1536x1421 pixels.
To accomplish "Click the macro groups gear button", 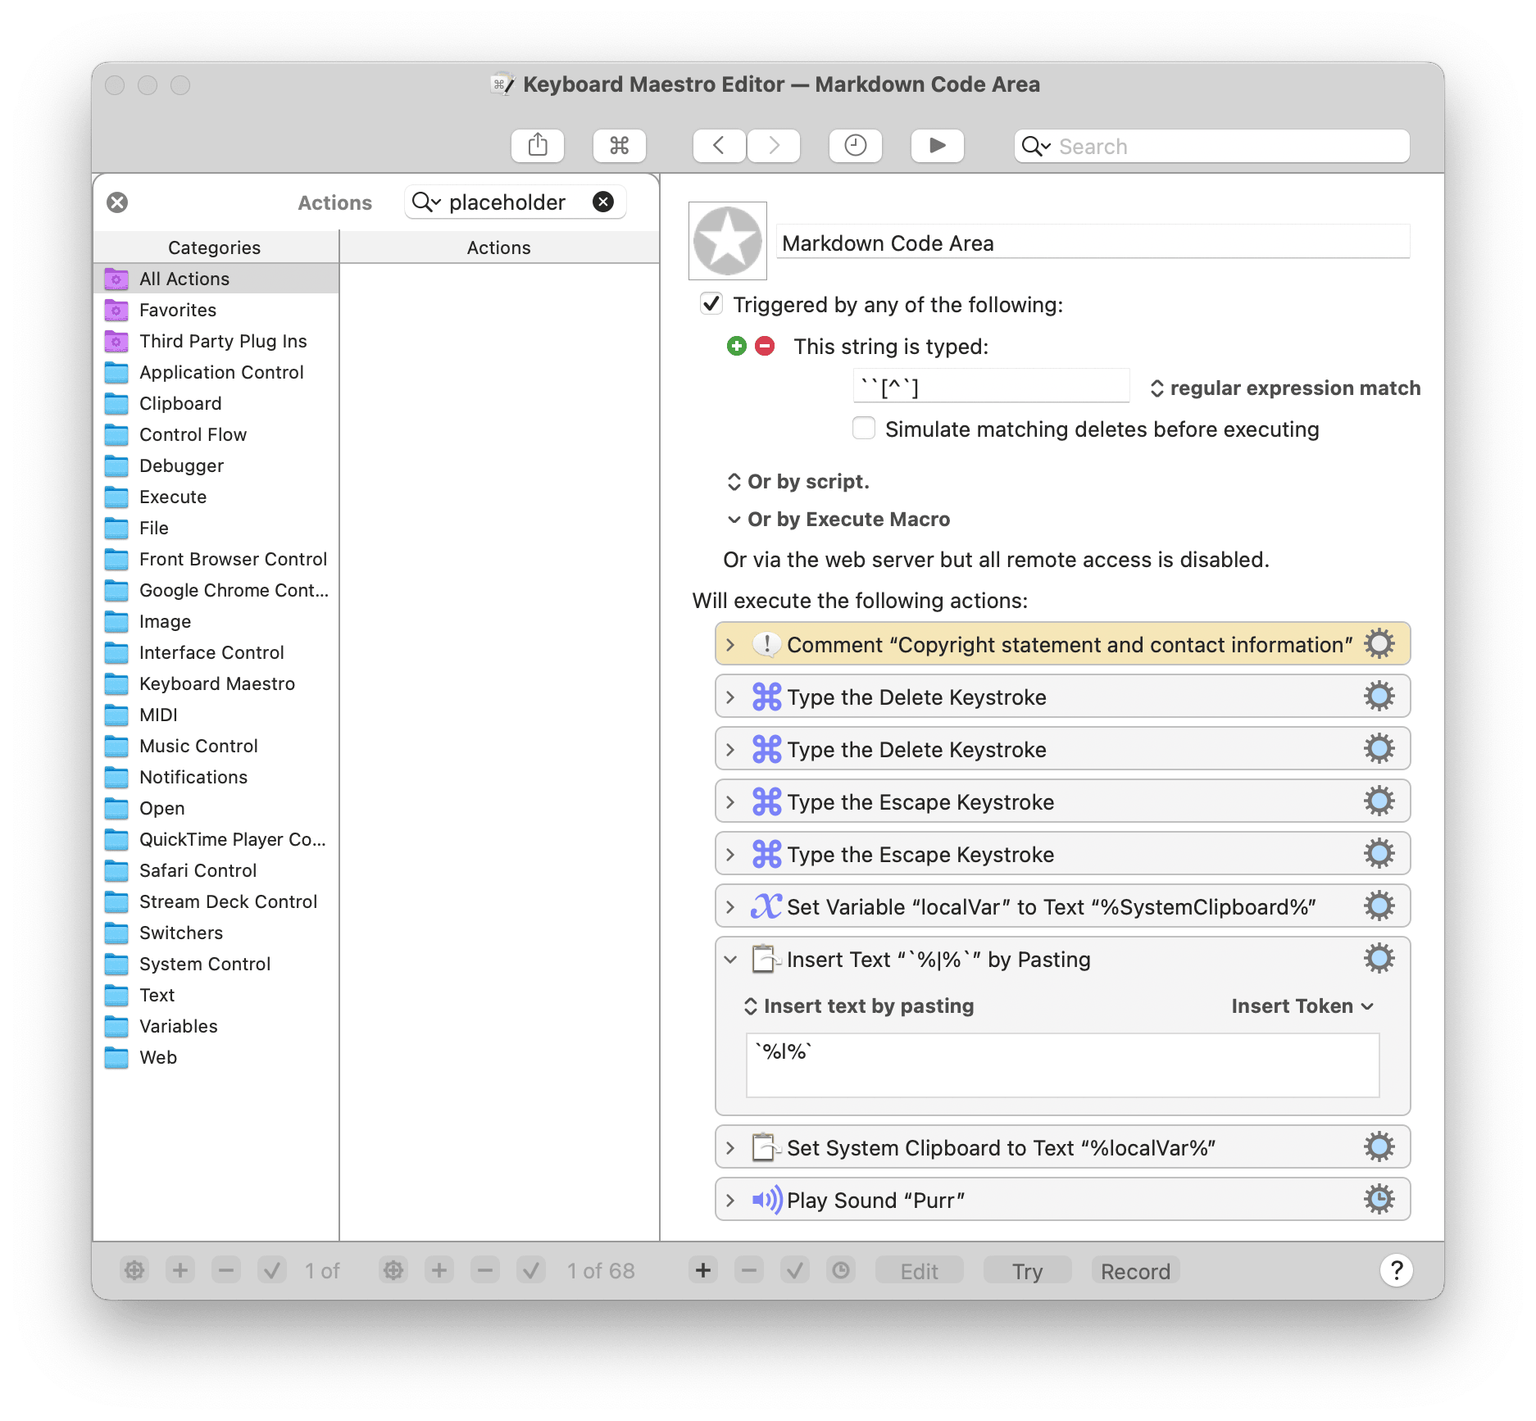I will coord(134,1270).
